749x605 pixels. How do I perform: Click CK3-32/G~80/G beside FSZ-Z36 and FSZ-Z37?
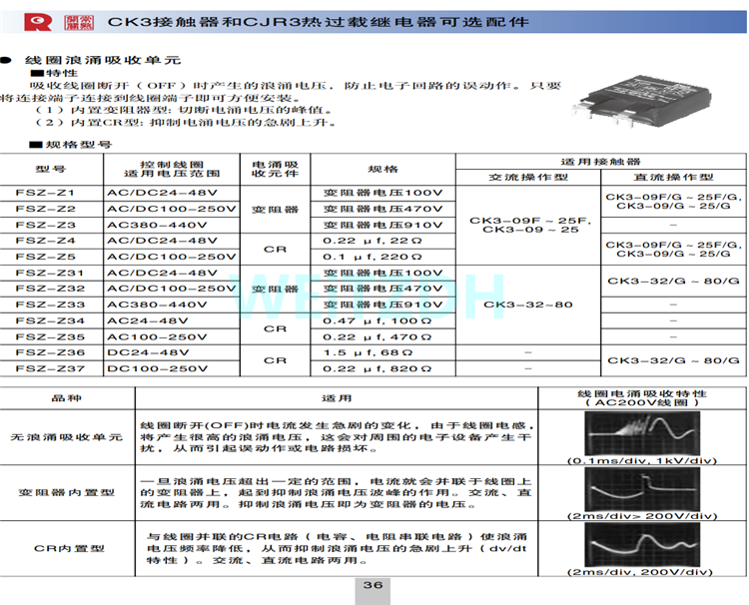click(673, 360)
